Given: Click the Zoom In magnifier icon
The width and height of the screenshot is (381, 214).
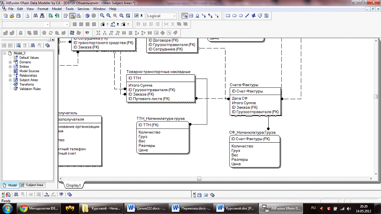Looking at the screenshot, I should point(109,16).
